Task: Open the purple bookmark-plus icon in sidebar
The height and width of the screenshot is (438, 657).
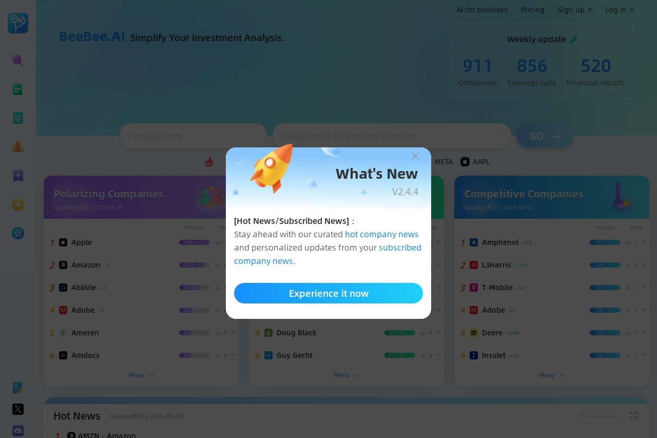Action: [18, 176]
